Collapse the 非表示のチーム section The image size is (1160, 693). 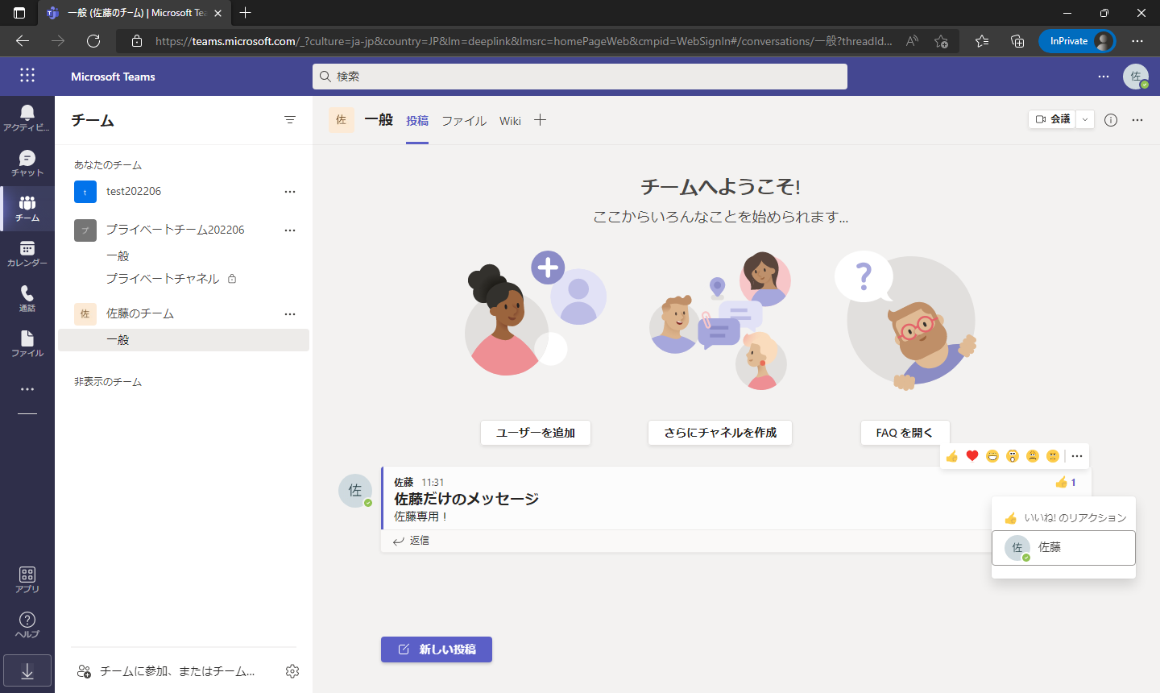(x=108, y=382)
